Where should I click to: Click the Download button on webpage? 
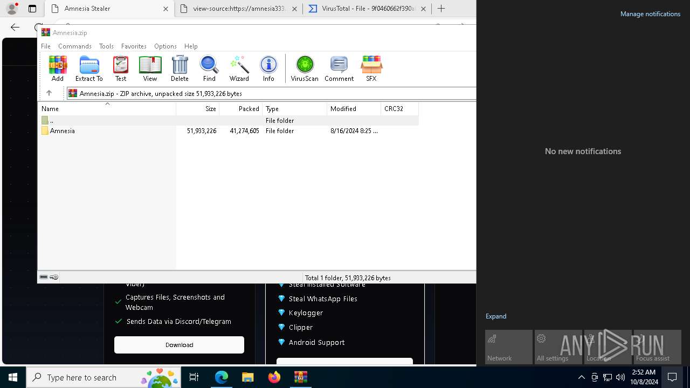tap(179, 345)
